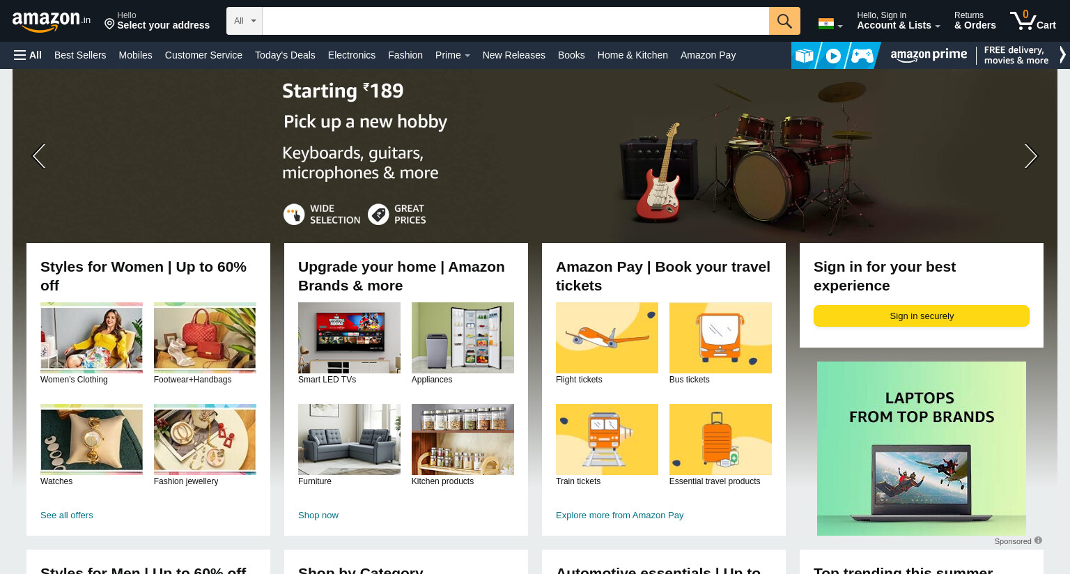Click the sponsored ad info icon

pyautogui.click(x=1038, y=541)
